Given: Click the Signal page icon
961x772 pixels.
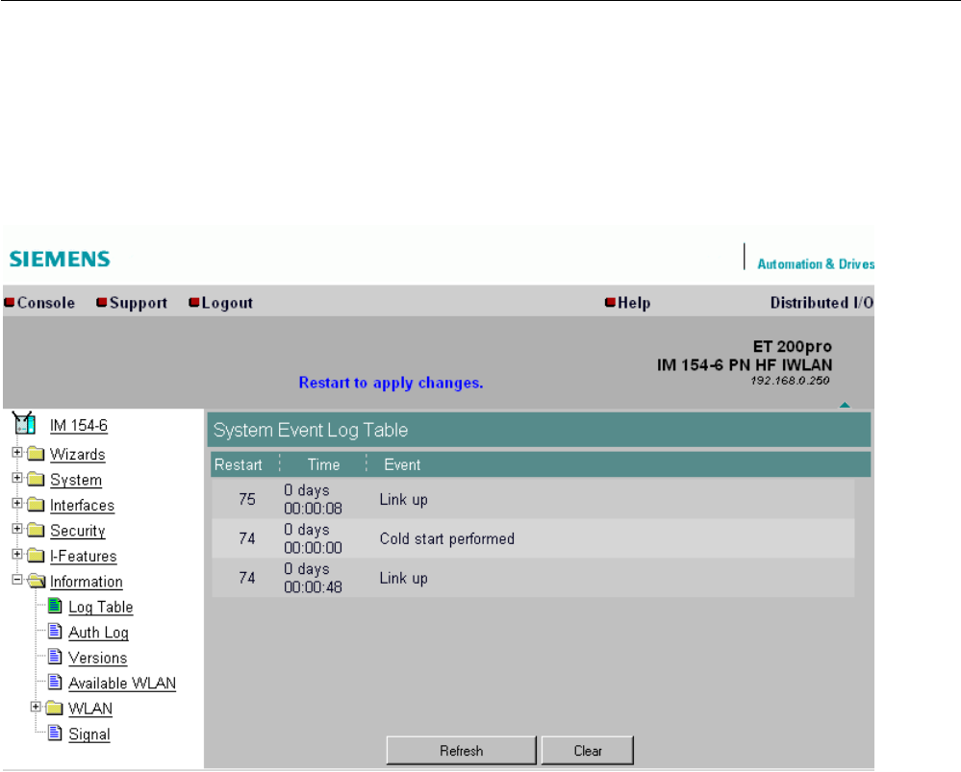Looking at the screenshot, I should coord(55,733).
